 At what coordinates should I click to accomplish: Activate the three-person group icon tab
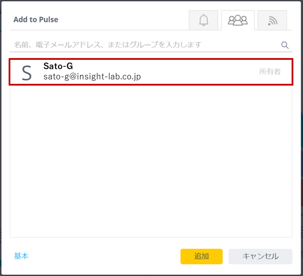coord(238,20)
